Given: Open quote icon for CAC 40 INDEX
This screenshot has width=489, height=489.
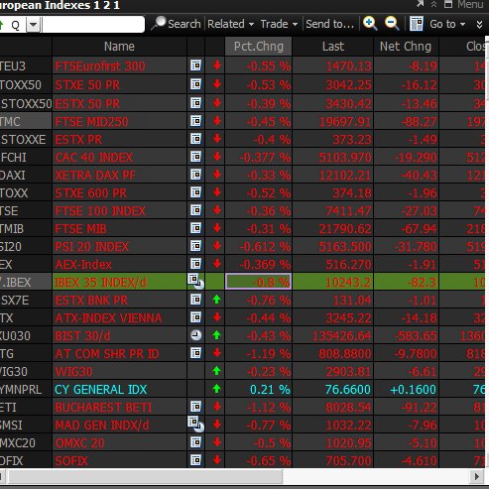Looking at the screenshot, I should [x=195, y=157].
